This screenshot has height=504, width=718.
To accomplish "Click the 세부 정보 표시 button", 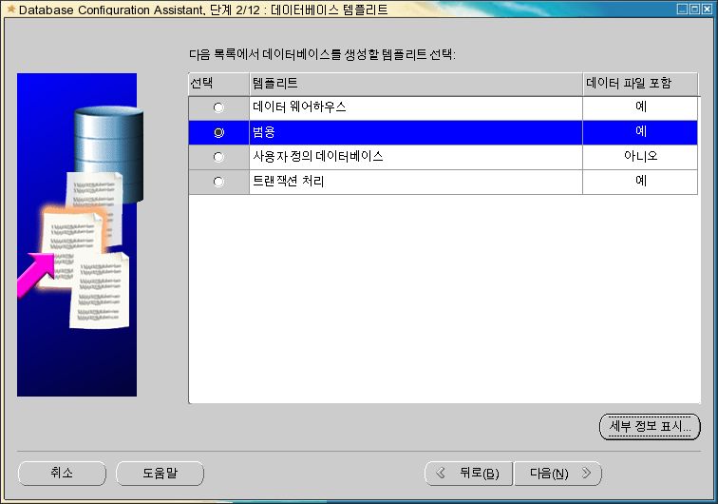I will pyautogui.click(x=650, y=426).
